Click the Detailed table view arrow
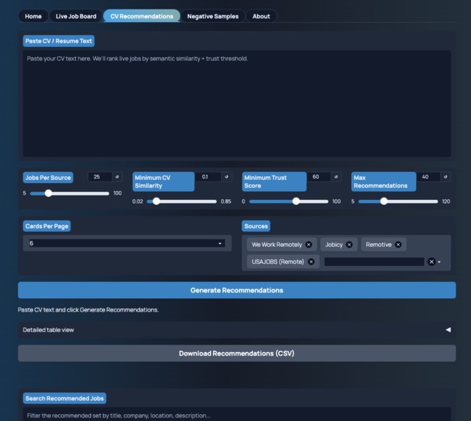 (x=448, y=330)
